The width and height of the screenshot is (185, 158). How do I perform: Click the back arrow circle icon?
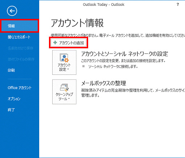[x=12, y=11]
